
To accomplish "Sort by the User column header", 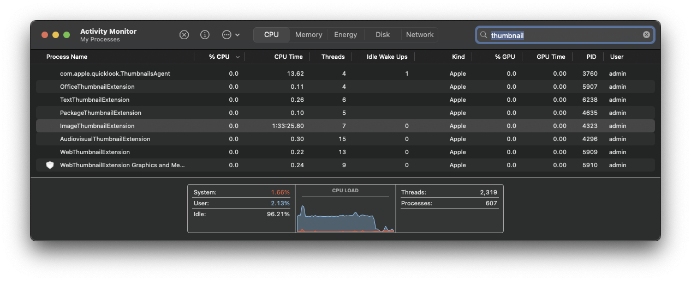I will (x=617, y=57).
